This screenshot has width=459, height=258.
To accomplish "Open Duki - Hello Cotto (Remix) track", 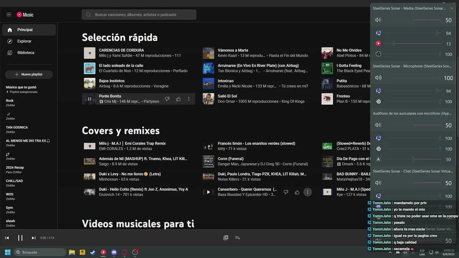I will click(143, 189).
